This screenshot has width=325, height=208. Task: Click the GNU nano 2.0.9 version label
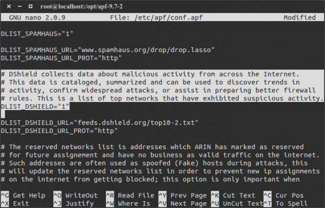(37, 17)
